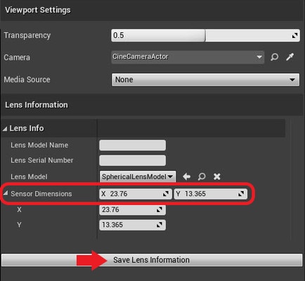The height and width of the screenshot is (281, 305).
Task: Click the expanded X value field 23.76
Action: coord(132,209)
